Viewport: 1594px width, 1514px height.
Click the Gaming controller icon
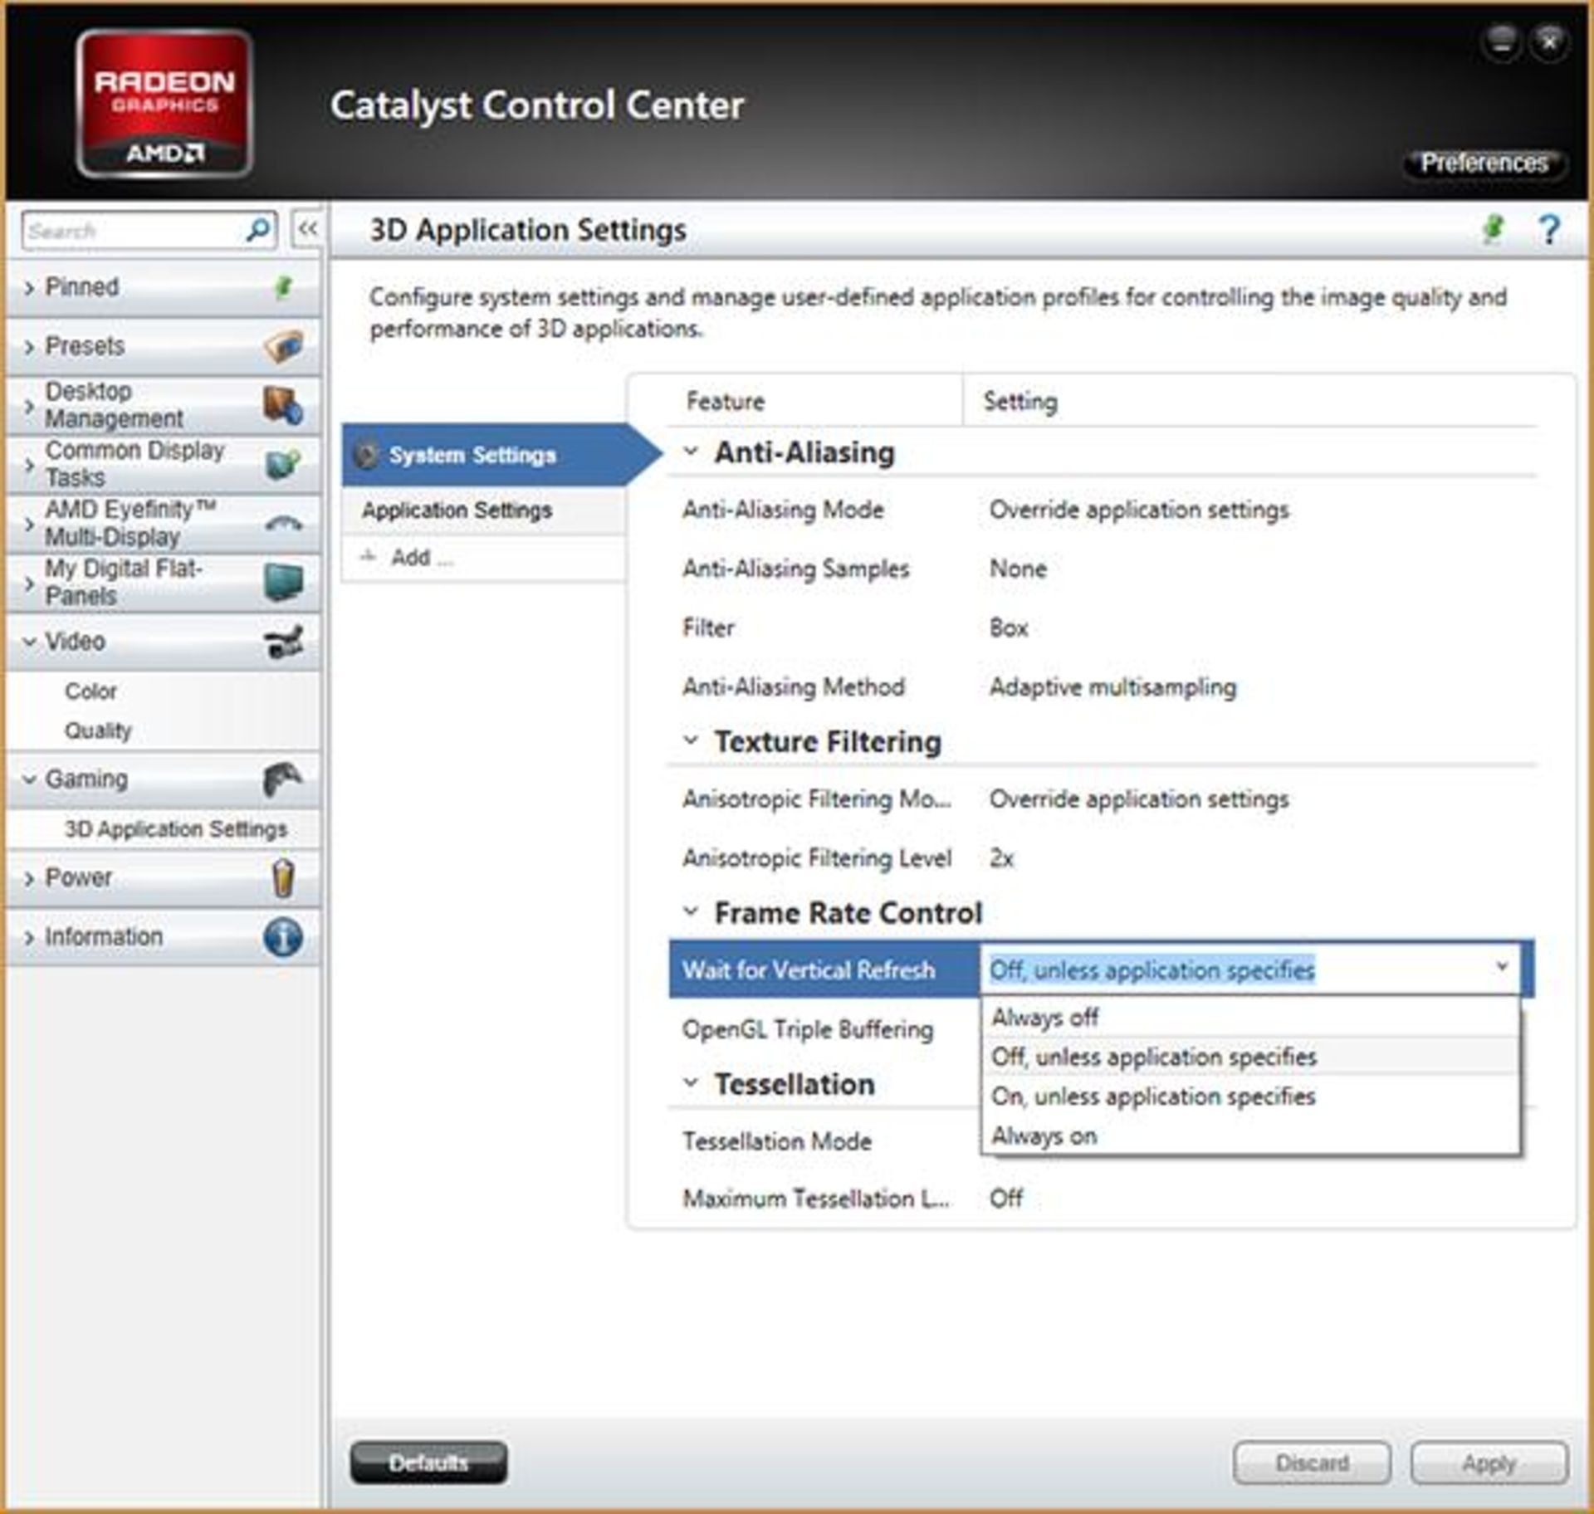click(283, 779)
